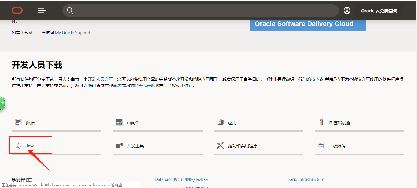Open Database 19c 企业版/标准版 link
Screen dimensions: 417x188
pyautogui.click(x=181, y=179)
